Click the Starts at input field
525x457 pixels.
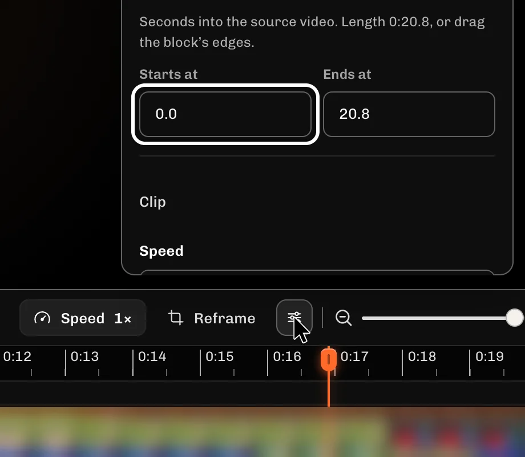click(x=225, y=114)
